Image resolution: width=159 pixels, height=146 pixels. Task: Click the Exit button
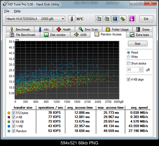click(x=146, y=19)
